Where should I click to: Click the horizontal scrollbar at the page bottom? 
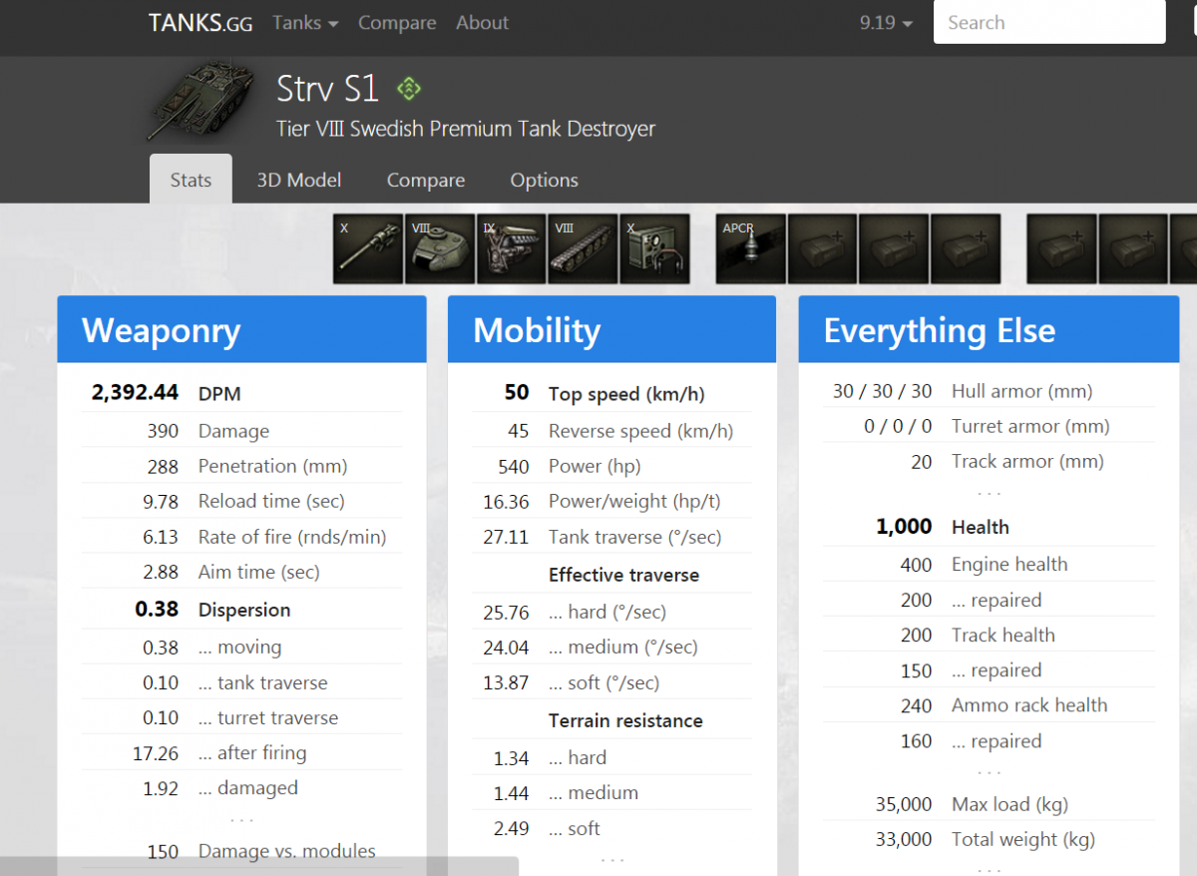(x=259, y=866)
